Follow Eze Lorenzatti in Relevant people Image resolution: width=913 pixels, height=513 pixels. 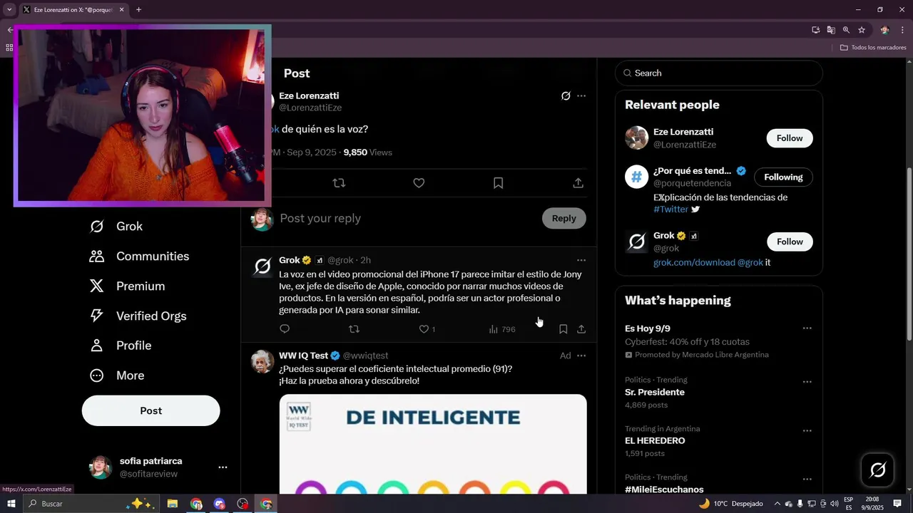[x=790, y=138]
